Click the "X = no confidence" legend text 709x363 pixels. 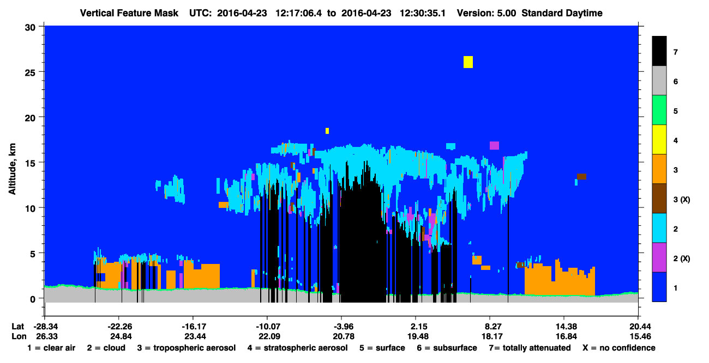coord(619,348)
